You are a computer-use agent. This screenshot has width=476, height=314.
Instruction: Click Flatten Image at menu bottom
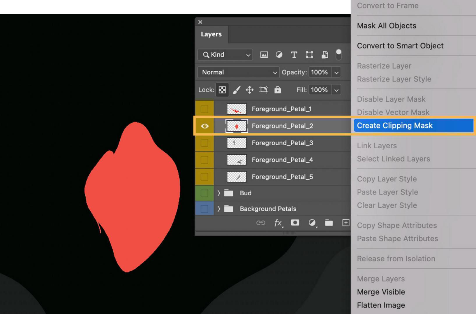pyautogui.click(x=381, y=305)
